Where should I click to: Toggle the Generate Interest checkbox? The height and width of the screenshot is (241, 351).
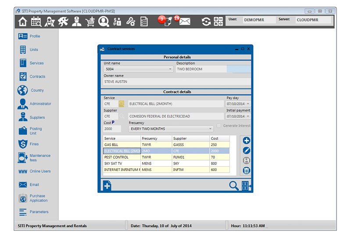(219, 126)
